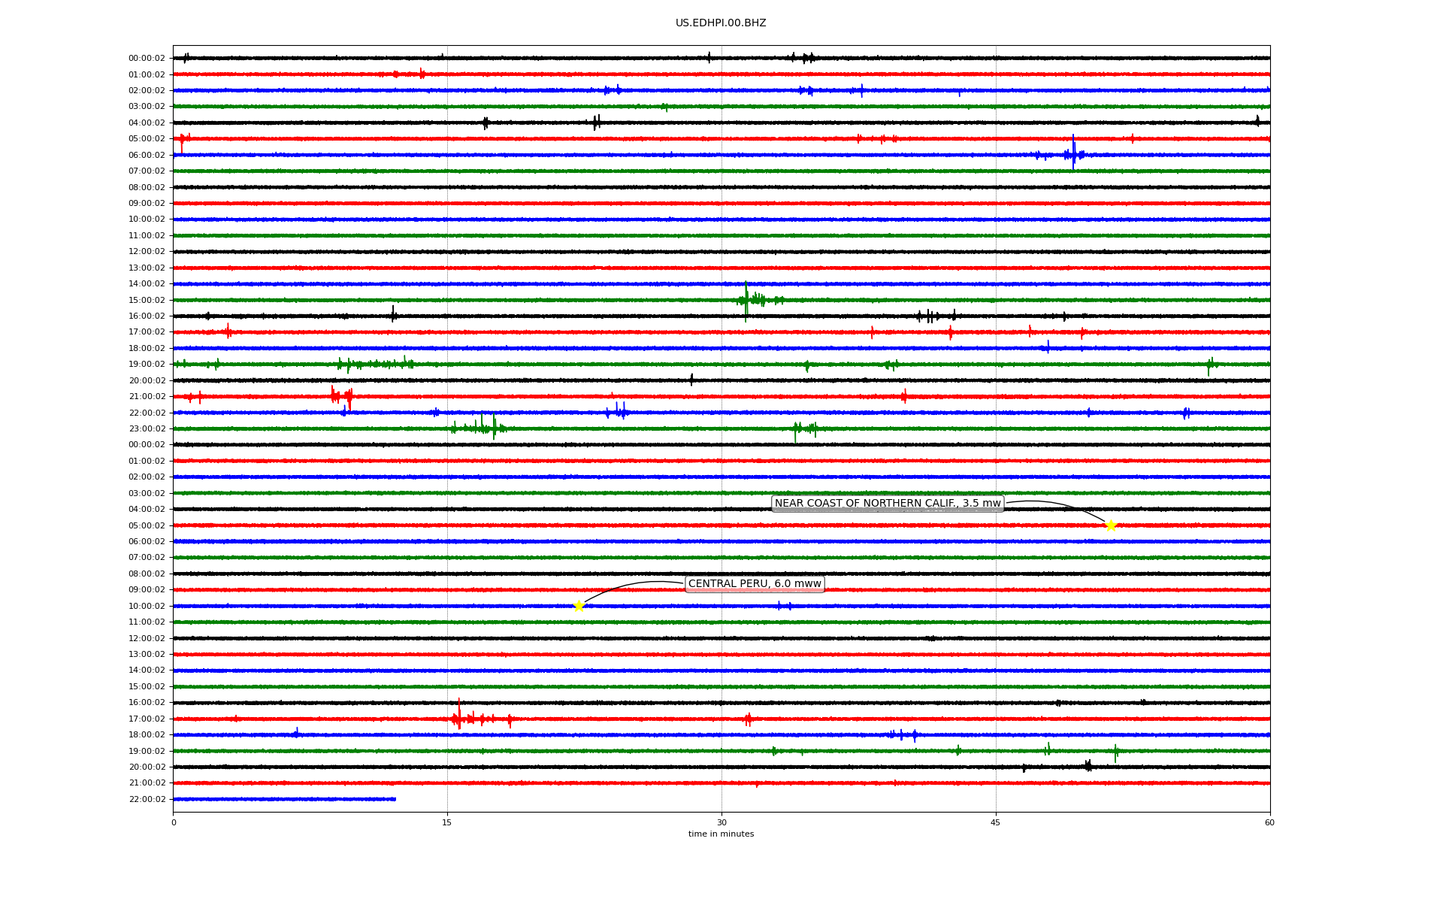The image size is (1443, 902).
Task: Click the 60 tick label on the time axis
Action: click(1269, 822)
